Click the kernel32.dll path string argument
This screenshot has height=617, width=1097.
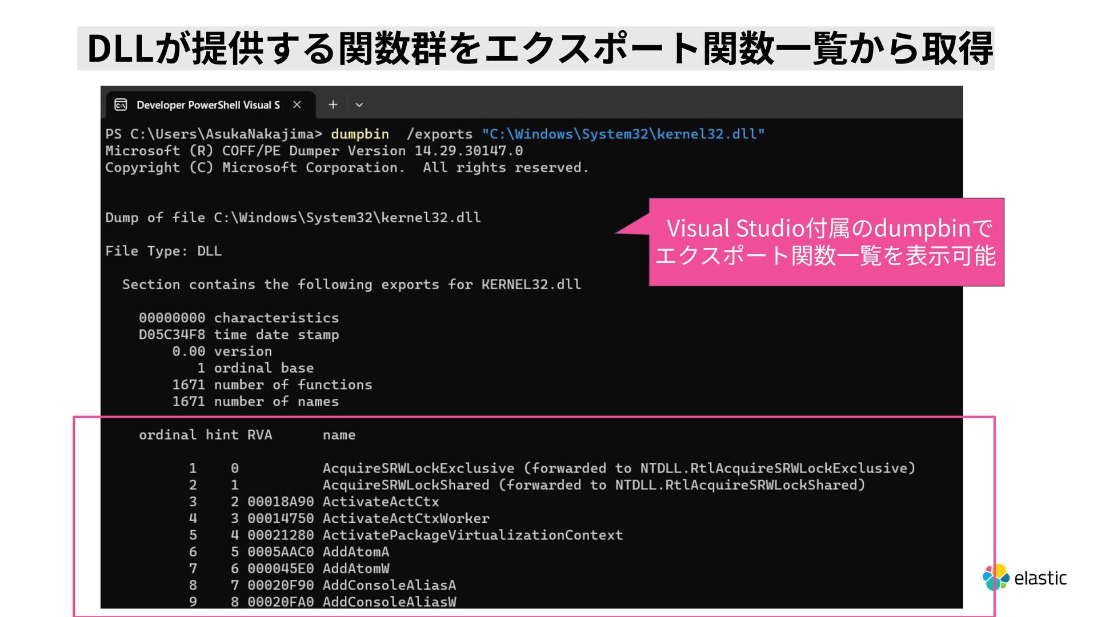click(623, 134)
